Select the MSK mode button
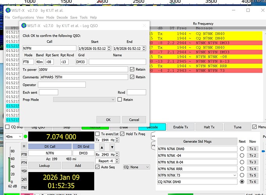Image resolution: width=266 pixels, height=195 pixels. click(24, 171)
